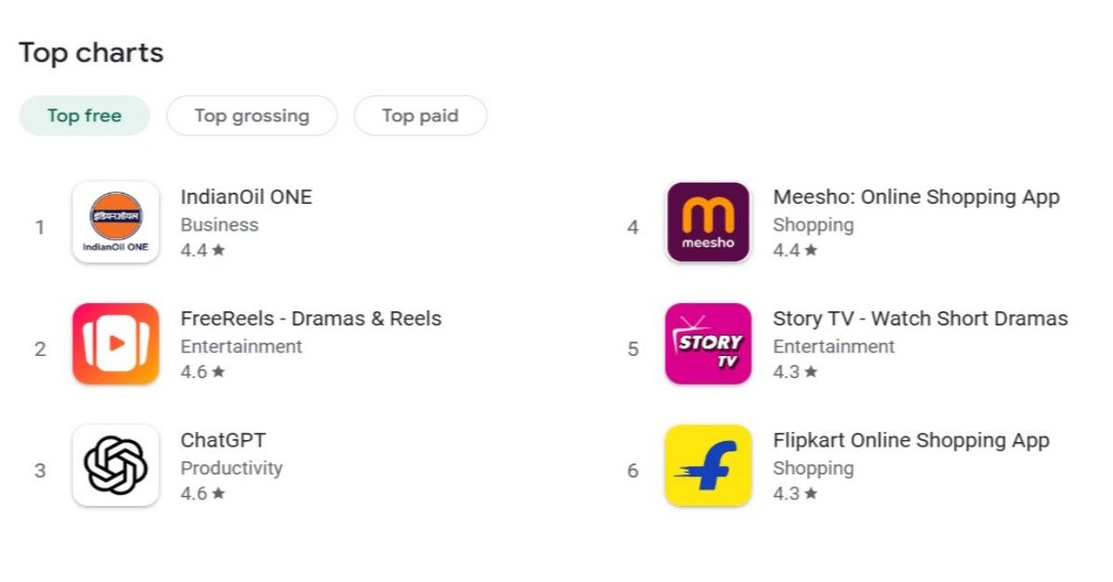Select the Top free filter chip
This screenshot has height=582, width=1113.
click(x=84, y=115)
